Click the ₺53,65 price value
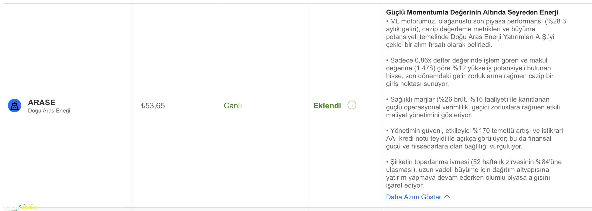The height and width of the screenshot is (211, 592). 153,106
